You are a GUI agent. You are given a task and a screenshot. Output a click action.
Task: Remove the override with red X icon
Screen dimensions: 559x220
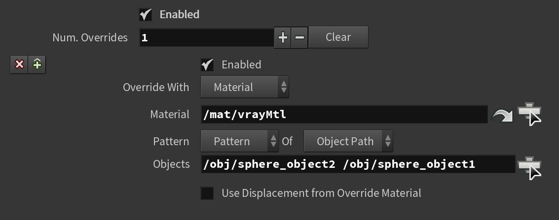19,64
